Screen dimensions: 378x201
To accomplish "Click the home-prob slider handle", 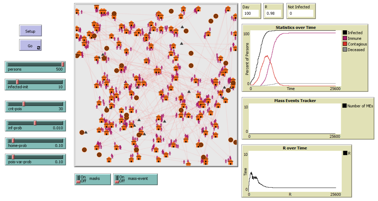I will (13, 141).
